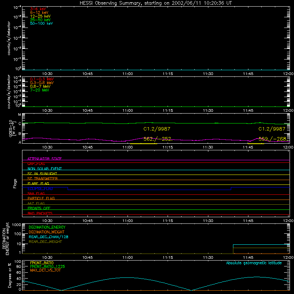Screen dimensions: 294x294
Task: Click the REAR_DEC_WEIGHT legend label
Action: click(x=45, y=242)
